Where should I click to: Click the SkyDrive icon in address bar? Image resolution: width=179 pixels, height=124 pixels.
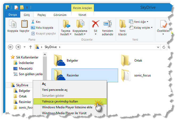click(x=37, y=47)
